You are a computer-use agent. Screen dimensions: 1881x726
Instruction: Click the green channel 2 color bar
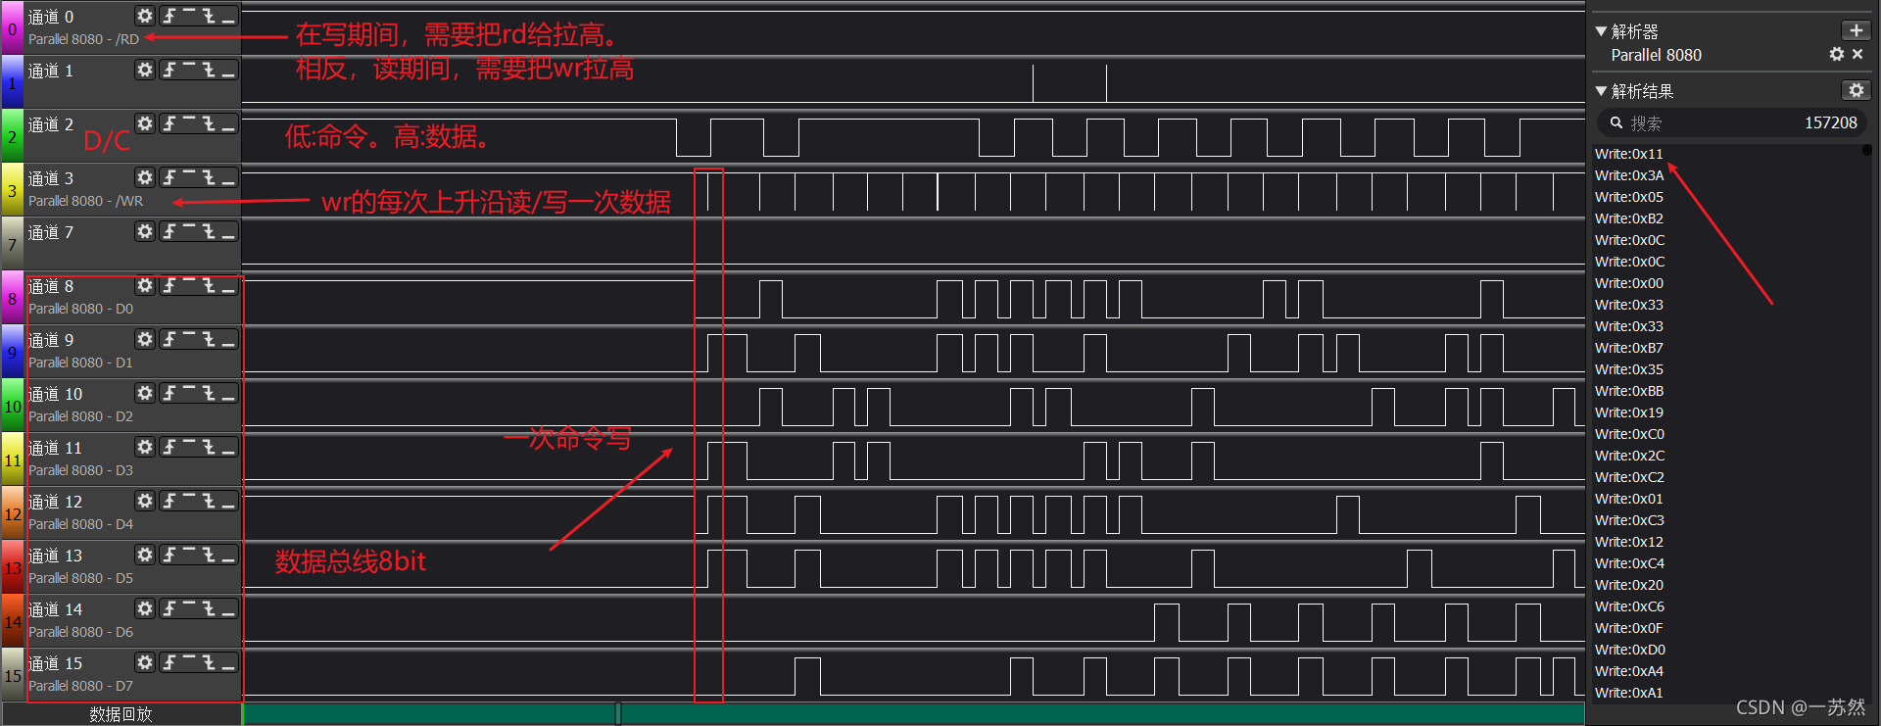click(12, 135)
